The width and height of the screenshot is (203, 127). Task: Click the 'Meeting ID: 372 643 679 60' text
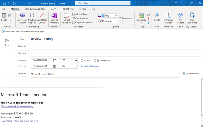(x=17, y=114)
